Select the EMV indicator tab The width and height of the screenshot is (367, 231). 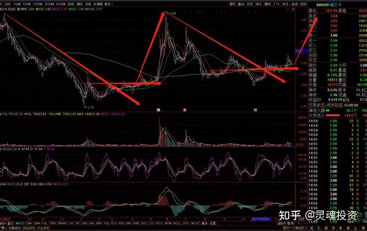point(99,223)
